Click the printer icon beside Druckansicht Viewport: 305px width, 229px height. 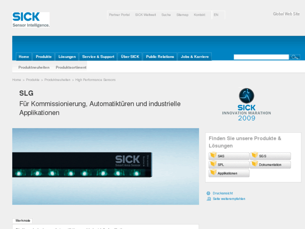209,193
